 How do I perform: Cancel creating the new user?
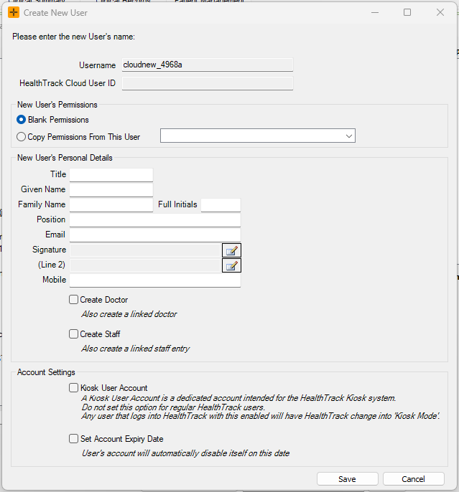coord(413,479)
